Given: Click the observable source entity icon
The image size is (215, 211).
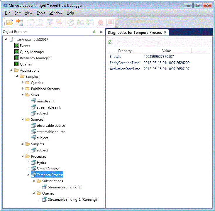Looking at the screenshot, I should tap(33, 126).
